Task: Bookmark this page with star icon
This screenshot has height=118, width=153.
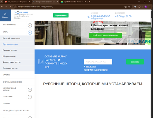Action: (x=129, y=7)
